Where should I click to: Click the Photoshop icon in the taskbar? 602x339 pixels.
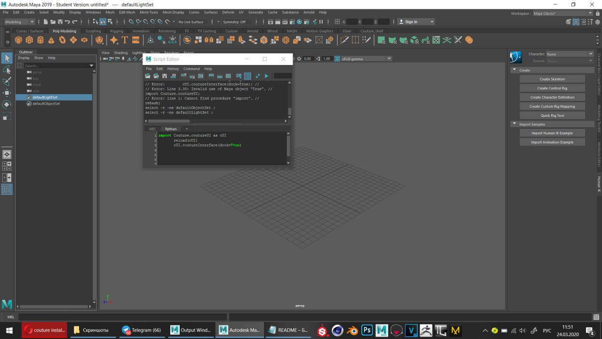tap(367, 331)
